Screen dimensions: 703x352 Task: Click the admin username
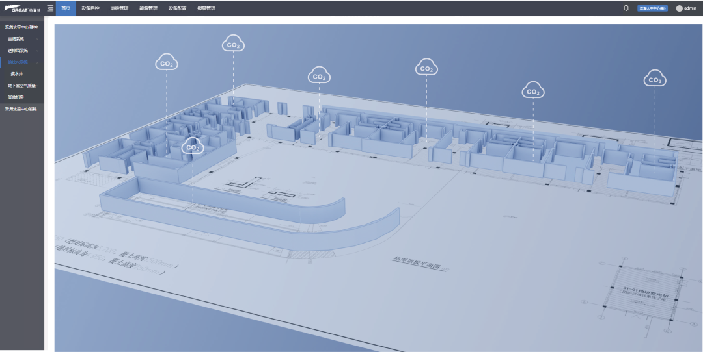tap(690, 8)
